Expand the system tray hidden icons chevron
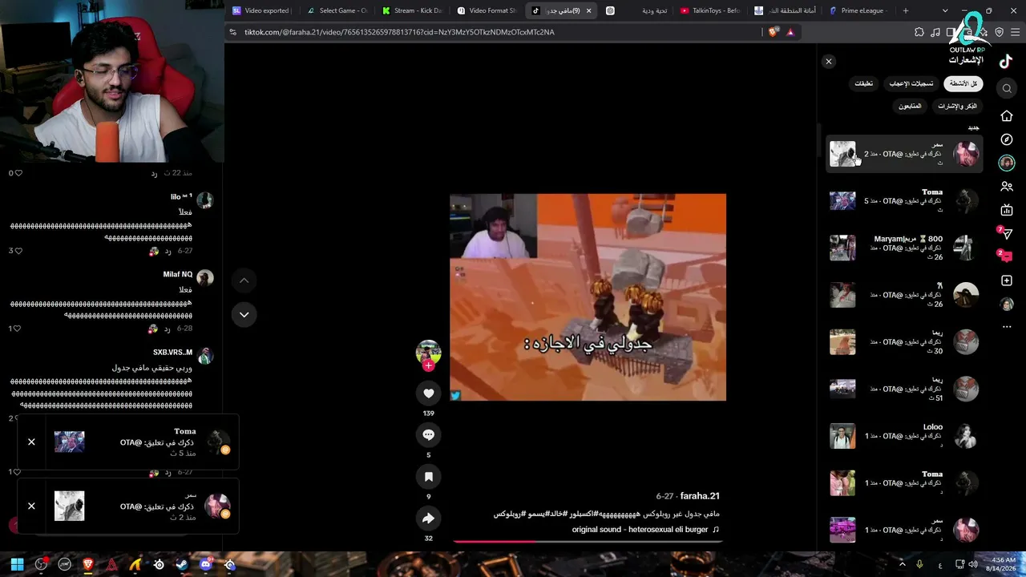The width and height of the screenshot is (1026, 577). (x=902, y=564)
